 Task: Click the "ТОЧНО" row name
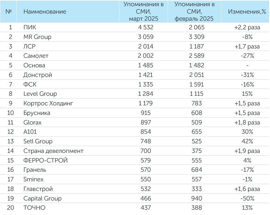(34, 208)
